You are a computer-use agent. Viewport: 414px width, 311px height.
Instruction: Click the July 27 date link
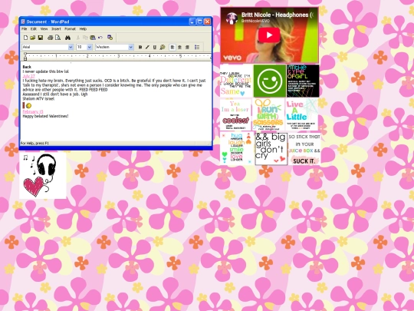tap(29, 76)
